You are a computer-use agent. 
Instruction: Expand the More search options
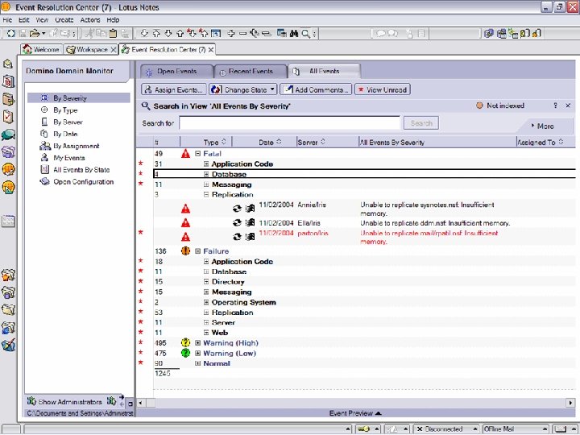click(x=543, y=126)
